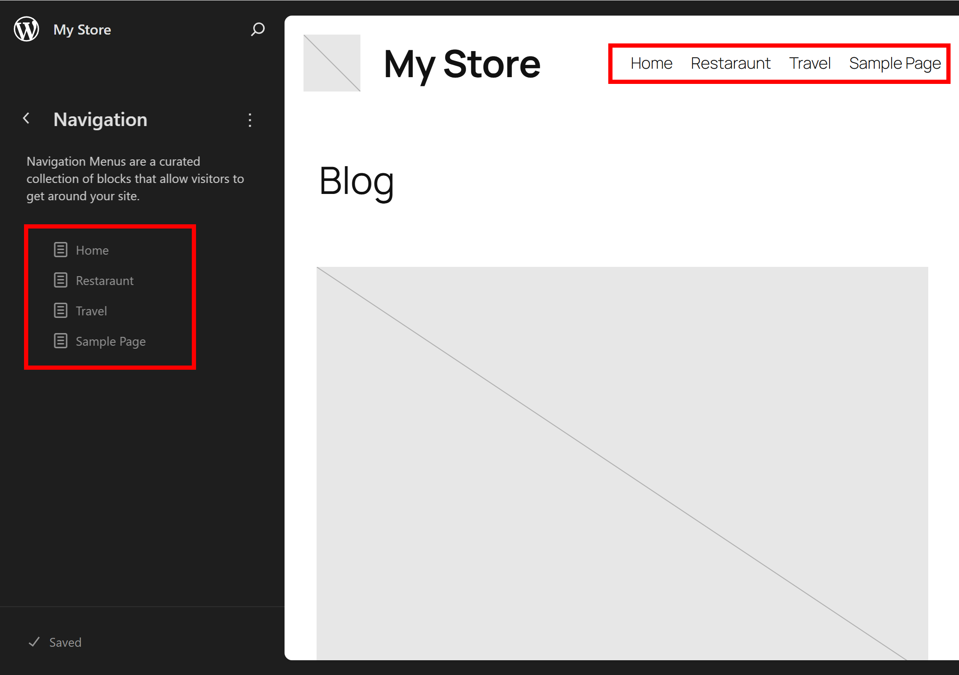The image size is (959, 675).
Task: Click the large My Store site title
Action: [462, 64]
